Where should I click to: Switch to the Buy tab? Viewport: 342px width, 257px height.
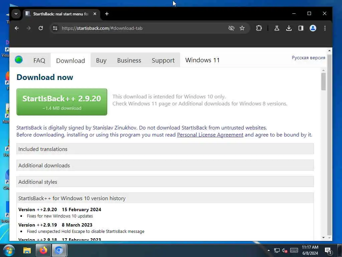(101, 60)
